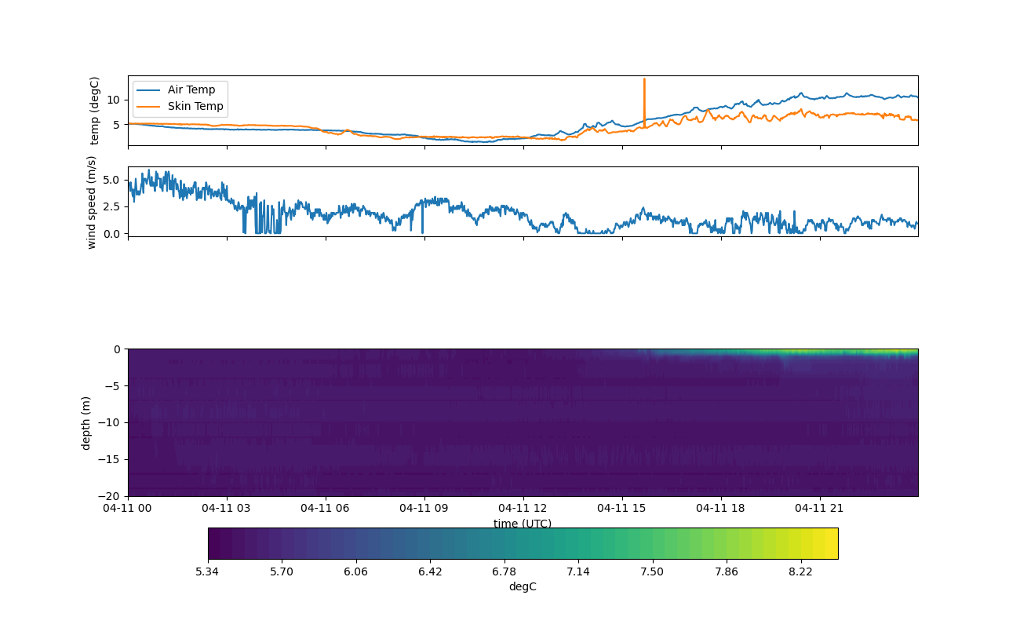
Task: Click the 'time (UTC)' x-axis label
Action: point(523,524)
